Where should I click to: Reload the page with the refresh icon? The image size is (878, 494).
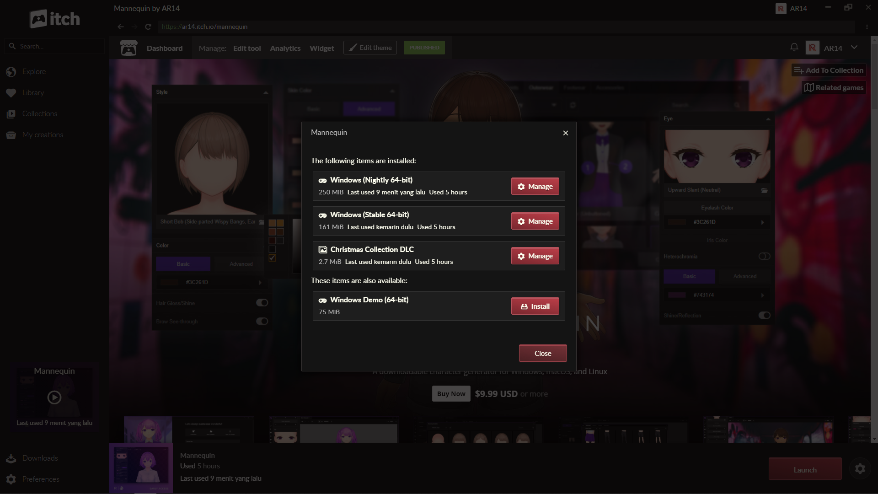point(148,27)
